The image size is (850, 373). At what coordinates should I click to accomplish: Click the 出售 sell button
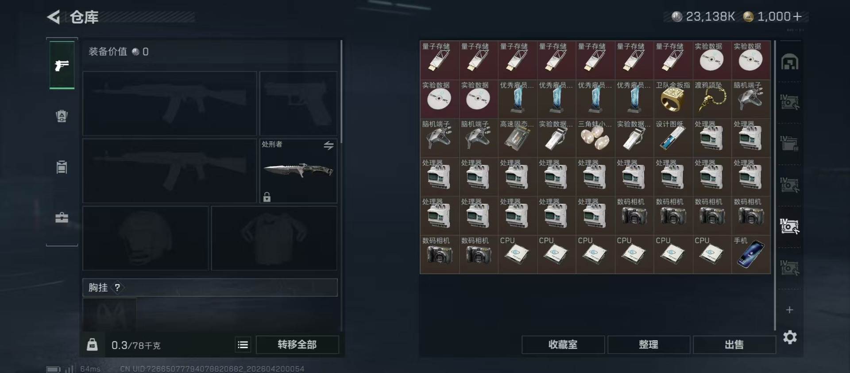(x=734, y=345)
